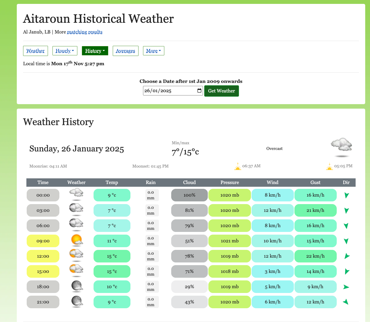The height and width of the screenshot is (322, 370).
Task: Click the 5 km/h wind cell
Action: (273, 287)
